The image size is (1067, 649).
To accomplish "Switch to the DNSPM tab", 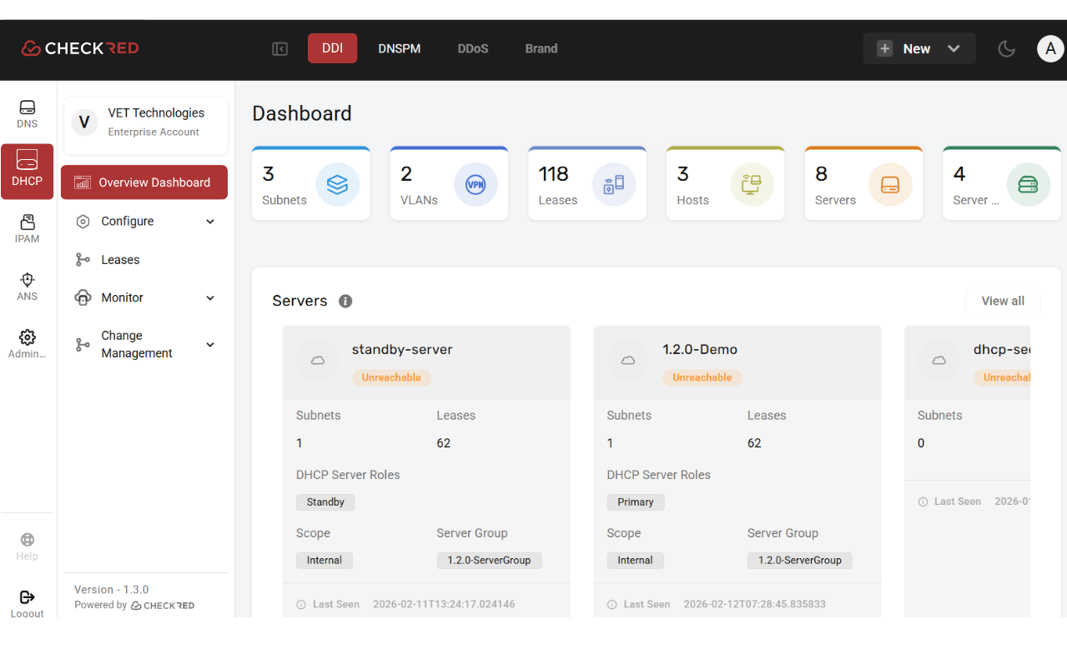I will click(399, 48).
